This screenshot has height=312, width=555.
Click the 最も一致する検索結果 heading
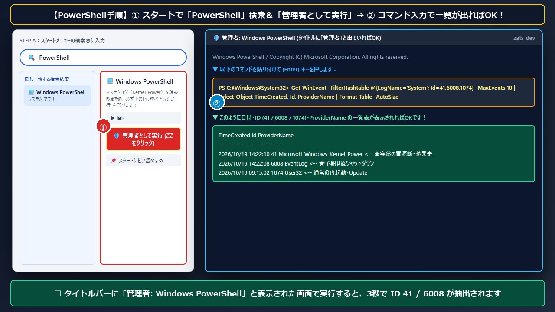tap(47, 79)
